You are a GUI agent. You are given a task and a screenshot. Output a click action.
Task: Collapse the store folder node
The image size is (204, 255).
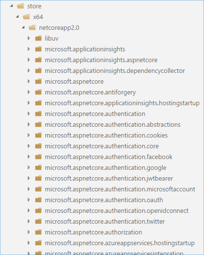pyautogui.click(x=11, y=6)
